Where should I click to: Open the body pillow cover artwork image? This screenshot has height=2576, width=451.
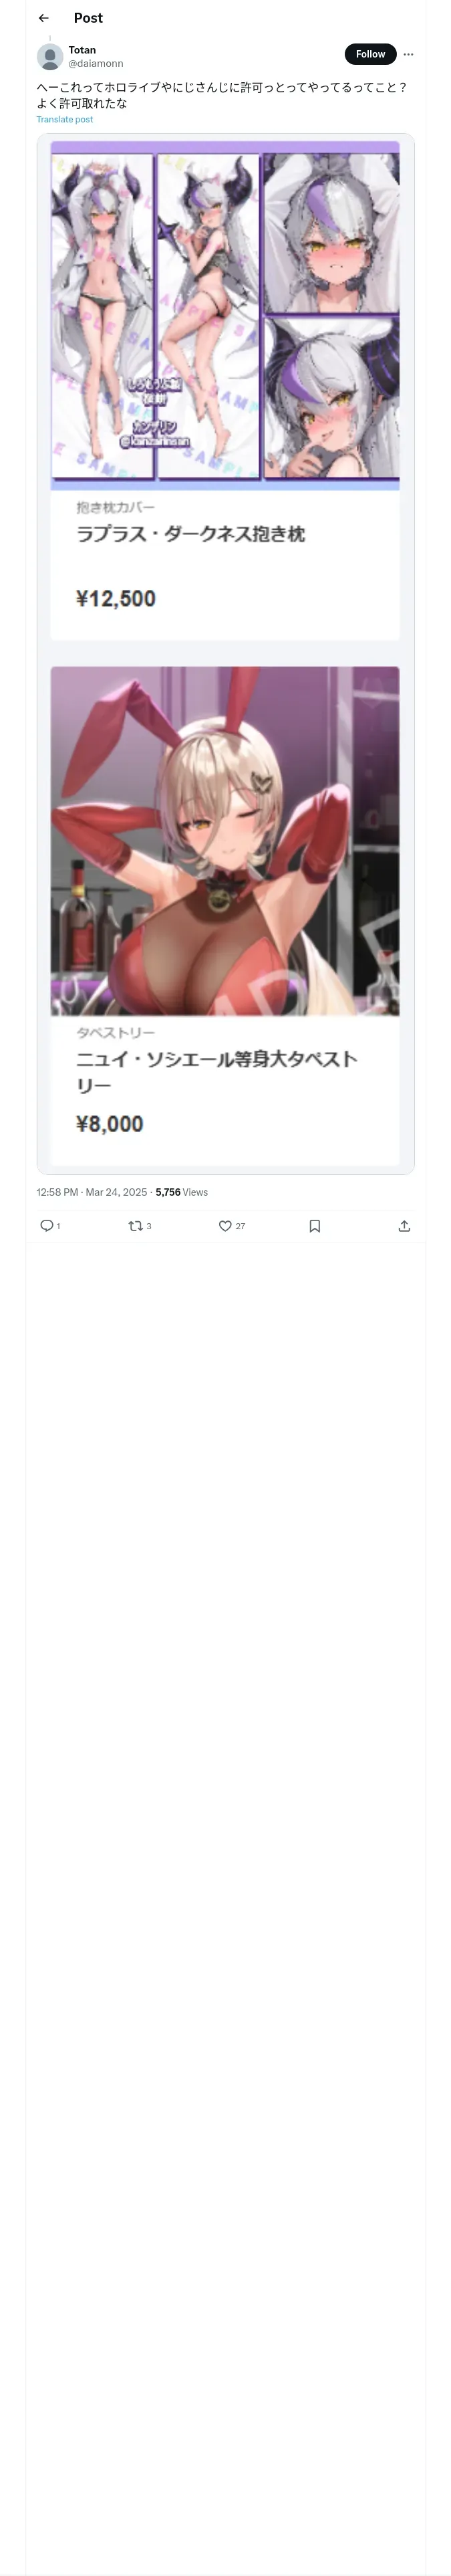click(x=225, y=315)
